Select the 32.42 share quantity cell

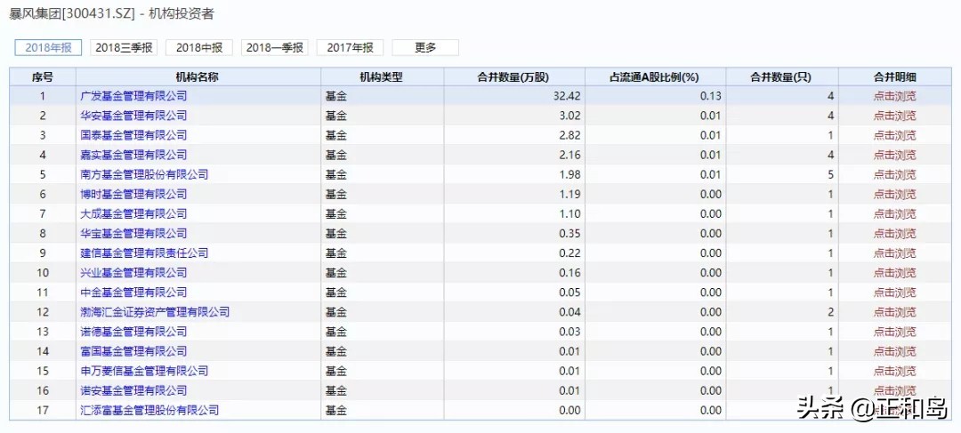tap(514, 95)
